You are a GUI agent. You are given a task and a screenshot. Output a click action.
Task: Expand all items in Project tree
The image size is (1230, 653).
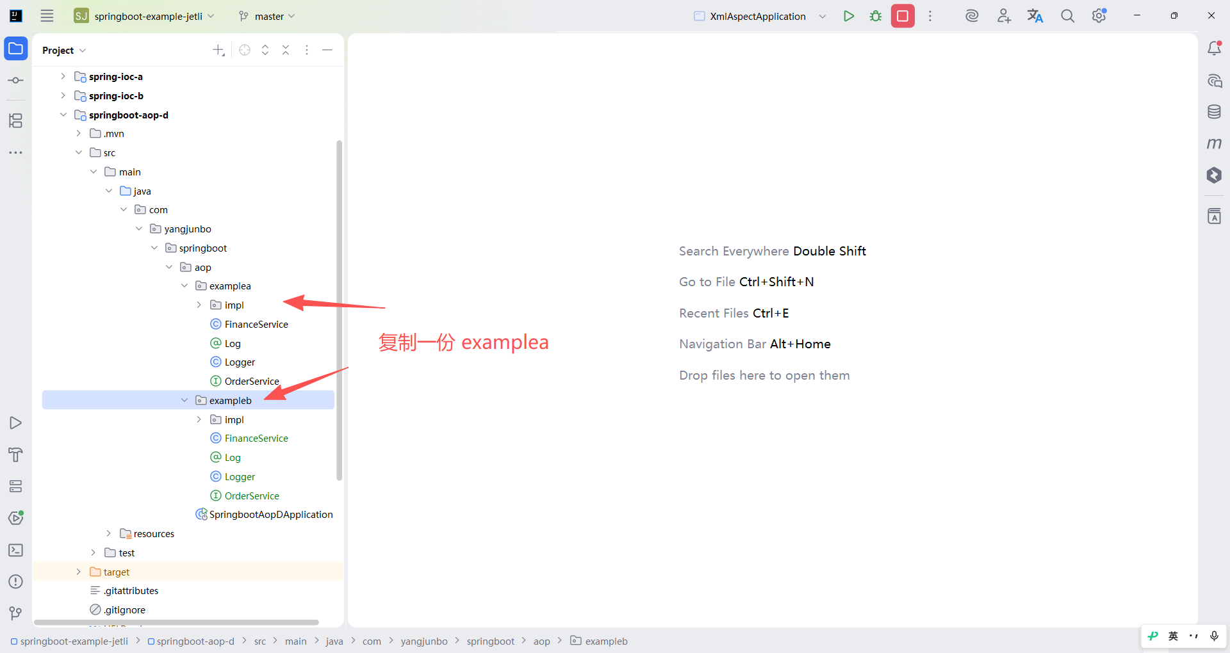pyautogui.click(x=265, y=50)
